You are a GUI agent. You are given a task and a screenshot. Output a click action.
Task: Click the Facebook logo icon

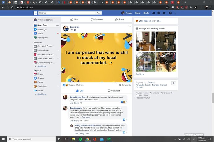[x=35, y=13]
